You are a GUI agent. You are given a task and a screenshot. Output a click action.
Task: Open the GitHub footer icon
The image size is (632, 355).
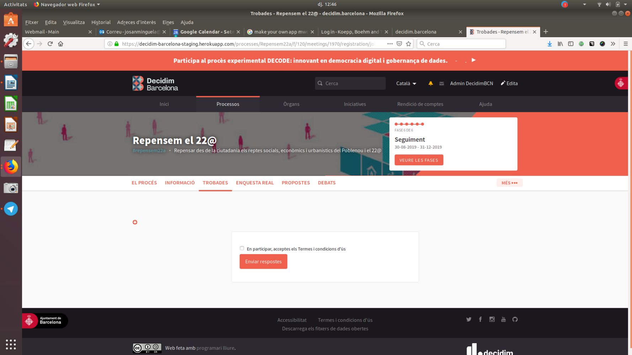point(515,319)
